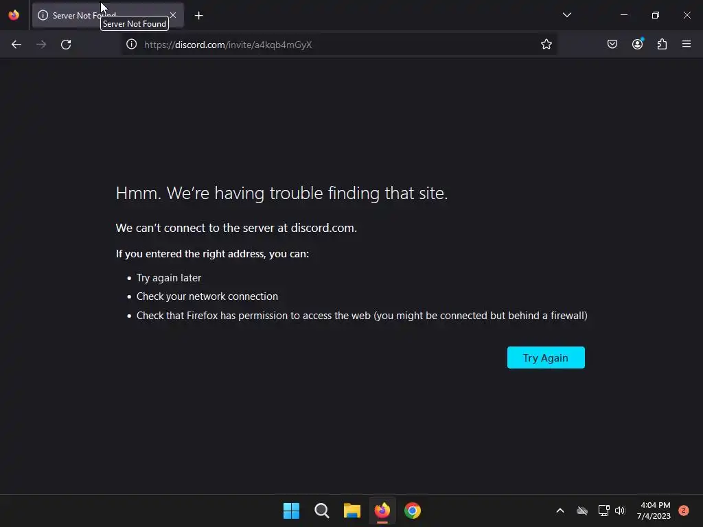The image size is (703, 527).
Task: Click text 'Check your network connection'
Action: [x=207, y=296]
